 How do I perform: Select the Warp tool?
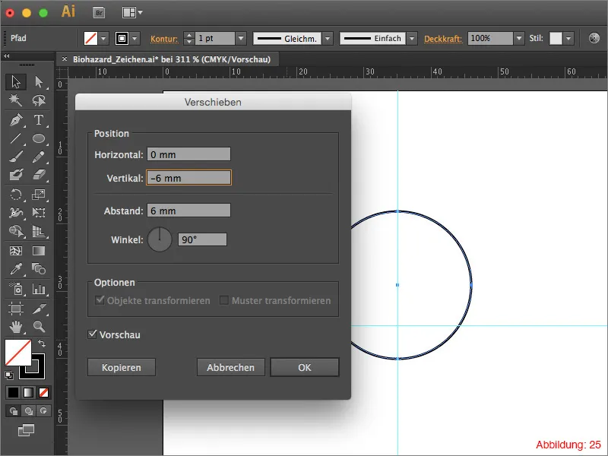point(16,213)
